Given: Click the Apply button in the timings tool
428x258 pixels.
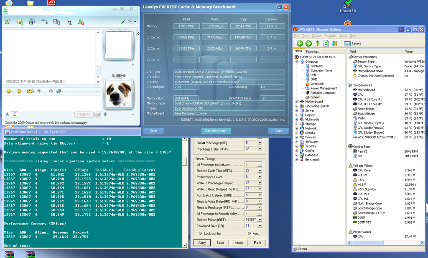Looking at the screenshot, I should tap(202, 243).
